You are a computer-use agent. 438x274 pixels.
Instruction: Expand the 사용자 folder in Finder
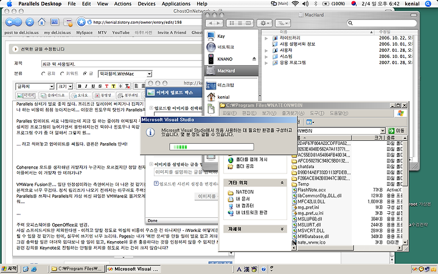click(x=266, y=51)
